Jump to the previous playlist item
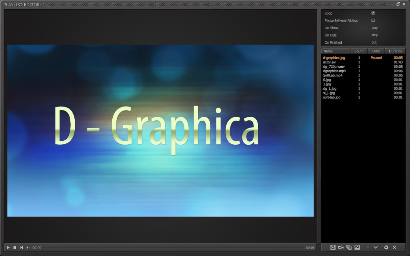The image size is (410, 256). 21,248
